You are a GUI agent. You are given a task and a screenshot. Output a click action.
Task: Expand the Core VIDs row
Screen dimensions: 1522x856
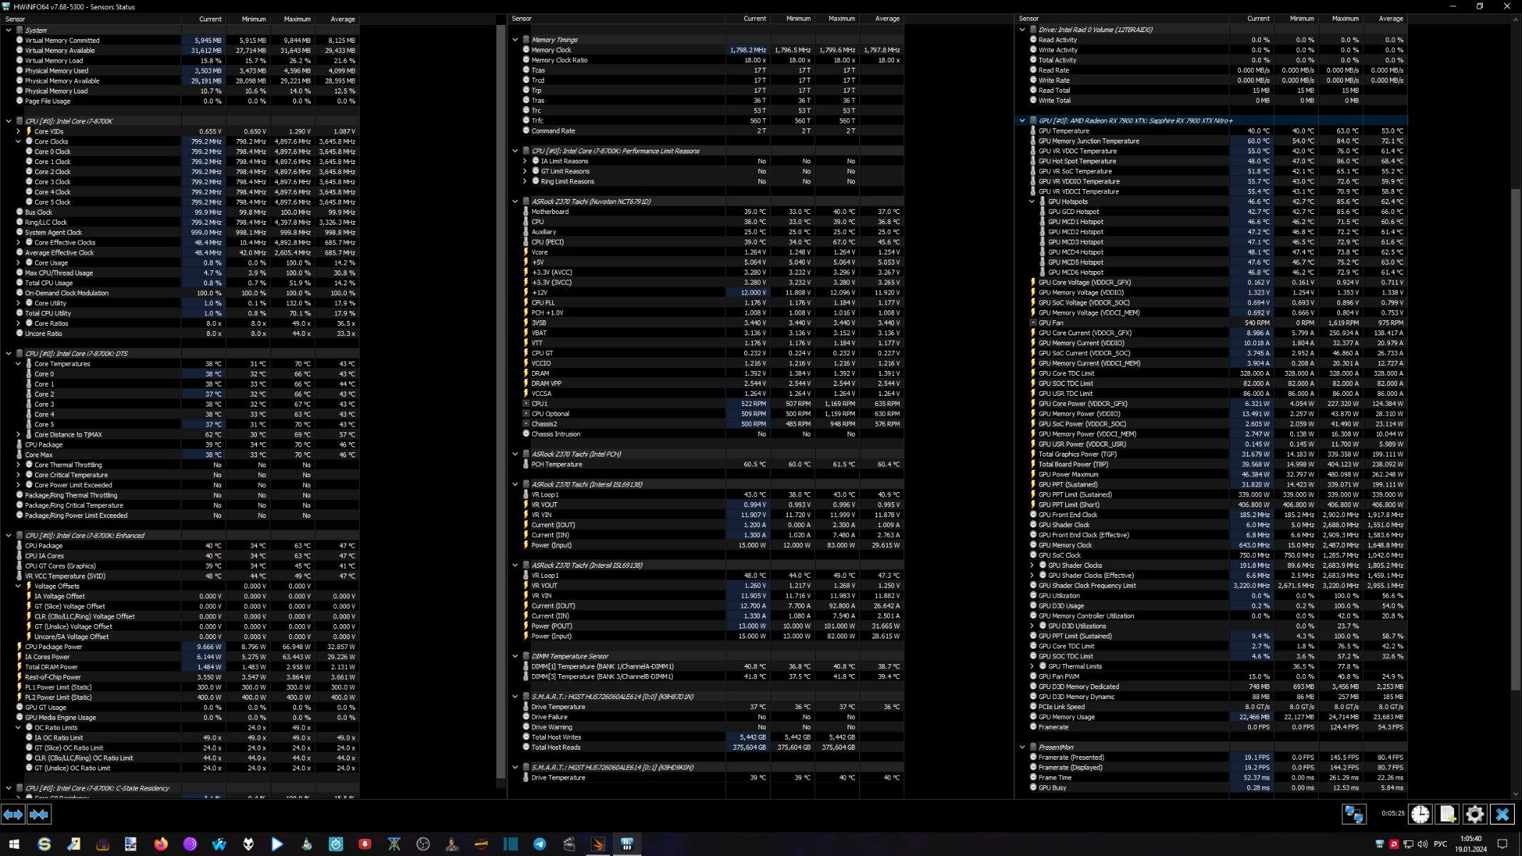tap(19, 131)
